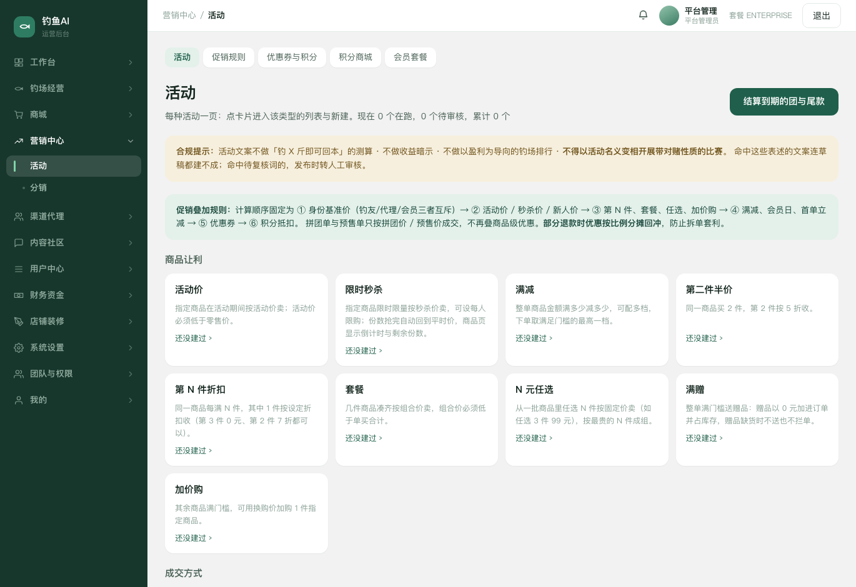Click 还没建过 under 第二件半价
The width and height of the screenshot is (856, 587).
tap(705, 338)
